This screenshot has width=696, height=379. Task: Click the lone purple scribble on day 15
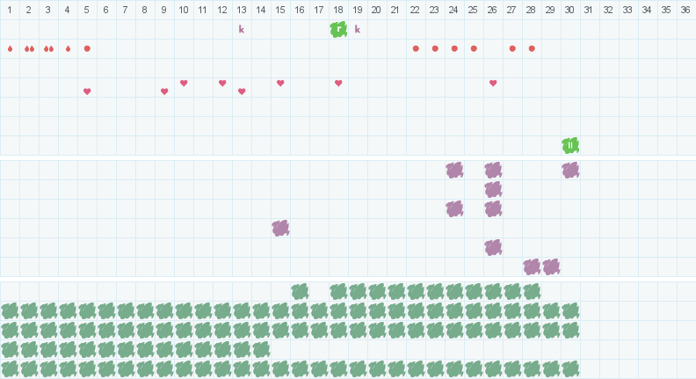[x=280, y=228]
